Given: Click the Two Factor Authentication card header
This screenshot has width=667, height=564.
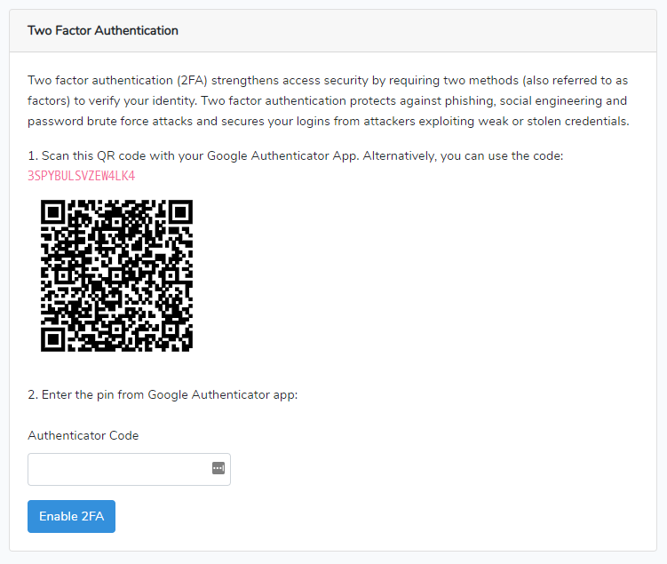Looking at the screenshot, I should 333,30.
